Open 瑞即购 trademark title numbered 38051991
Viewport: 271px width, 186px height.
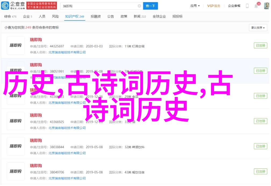pyautogui.click(x=36, y=65)
